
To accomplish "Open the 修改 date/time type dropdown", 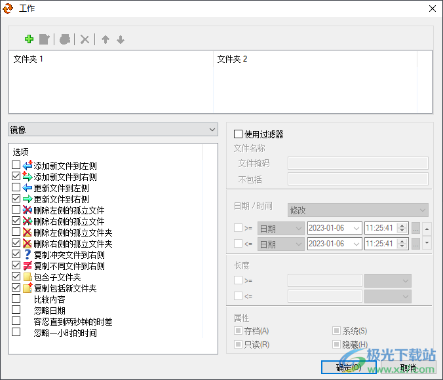I will click(x=358, y=210).
